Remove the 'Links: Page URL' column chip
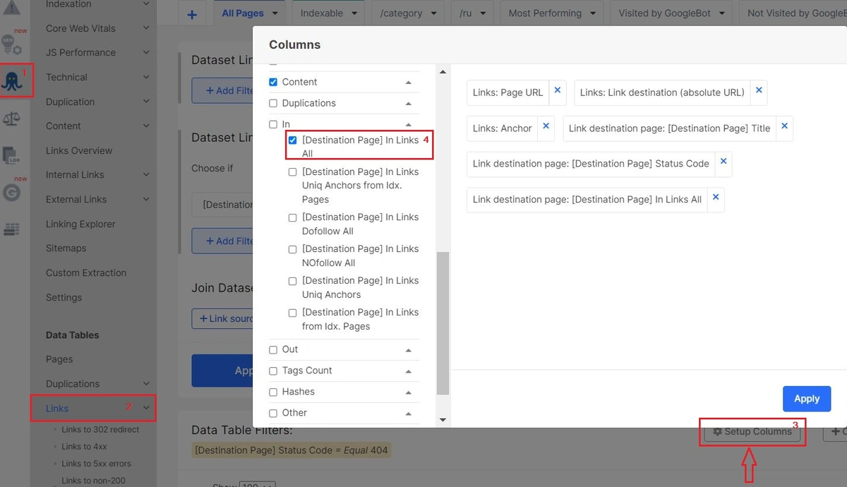The height and width of the screenshot is (487, 847). (557, 91)
